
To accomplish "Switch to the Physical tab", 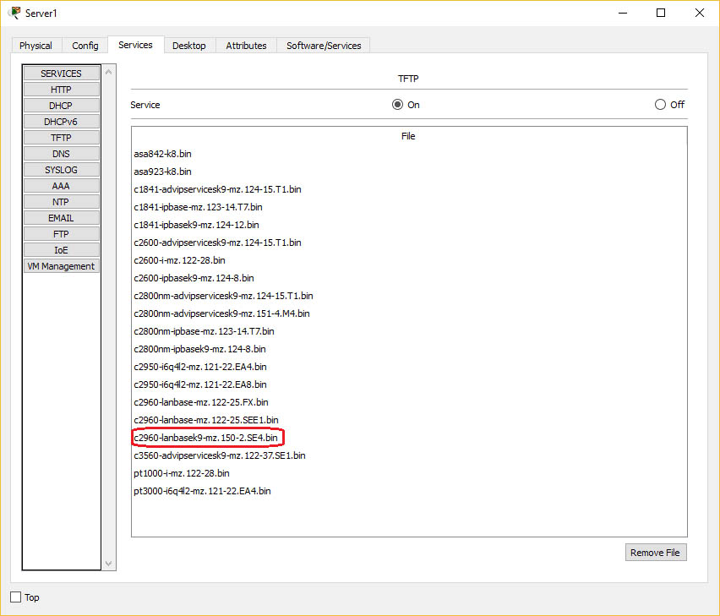I will 35,46.
